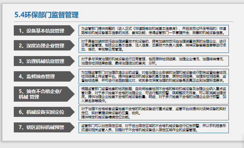Select the 1、设备基本信息管理 arrow label
This screenshot has width=244, height=148.
click(x=44, y=30)
